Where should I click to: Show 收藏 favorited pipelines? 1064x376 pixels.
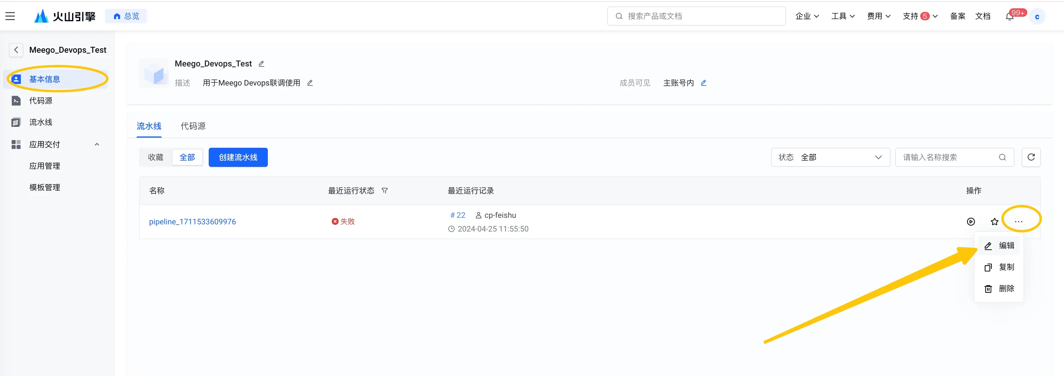(156, 157)
